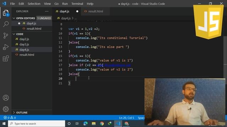227x127 pixels.
Task: Click the "value of v1 is 1" string
Action: point(114,60)
